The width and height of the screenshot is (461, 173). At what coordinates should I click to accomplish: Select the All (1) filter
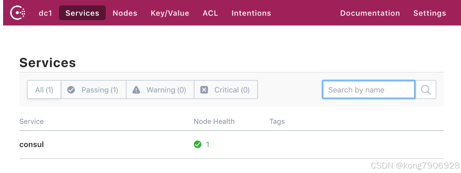point(44,90)
